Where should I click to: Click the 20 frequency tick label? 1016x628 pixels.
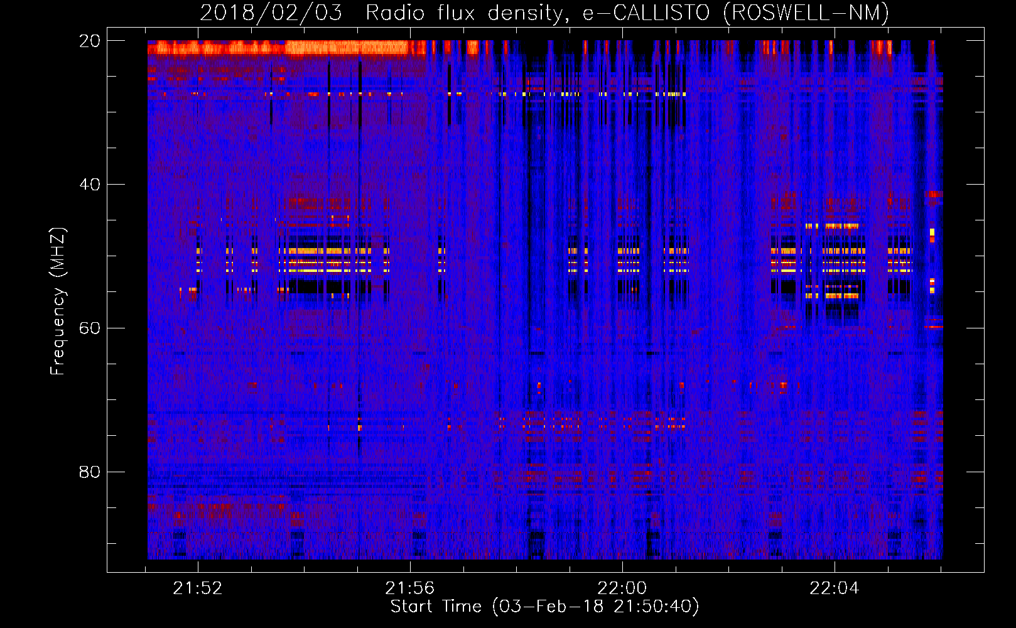[90, 41]
